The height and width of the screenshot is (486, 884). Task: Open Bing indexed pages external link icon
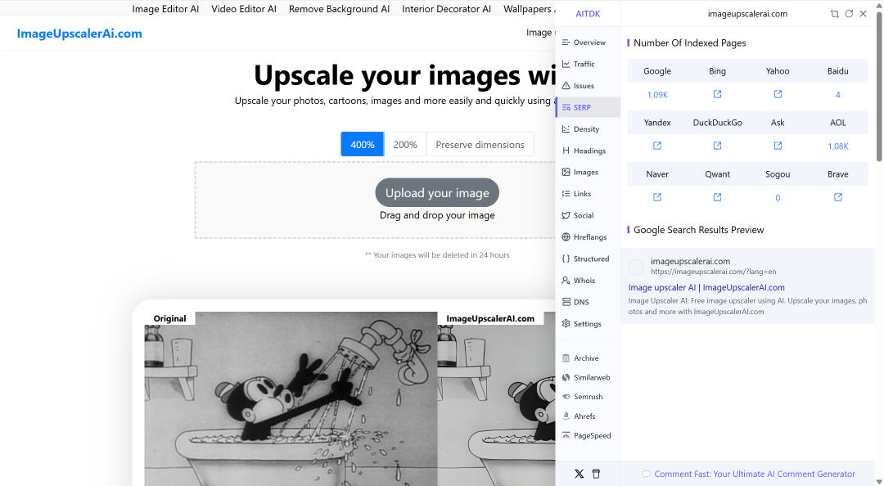pos(717,94)
